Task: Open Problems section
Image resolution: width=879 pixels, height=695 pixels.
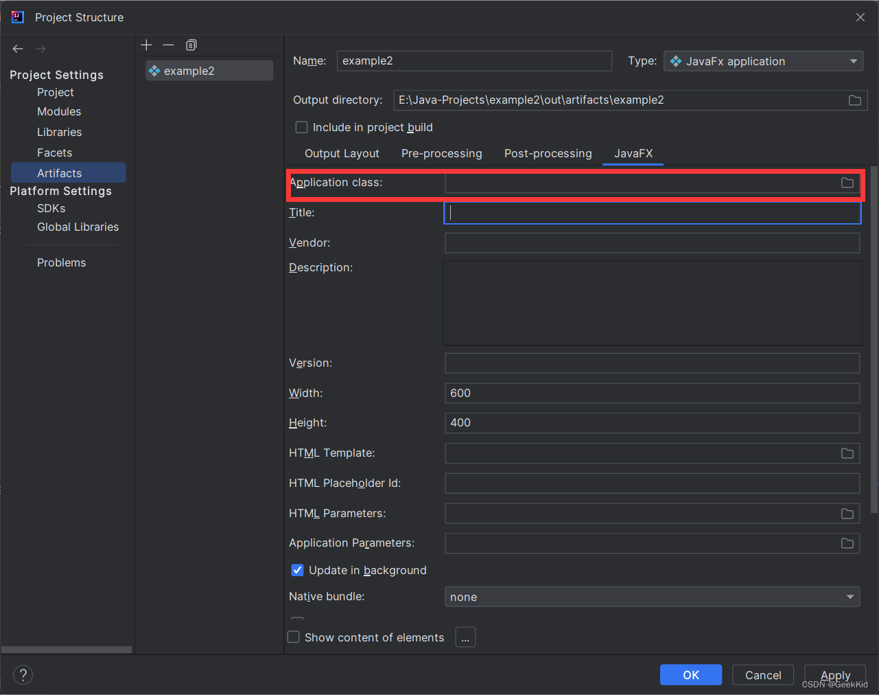Action: (x=61, y=262)
